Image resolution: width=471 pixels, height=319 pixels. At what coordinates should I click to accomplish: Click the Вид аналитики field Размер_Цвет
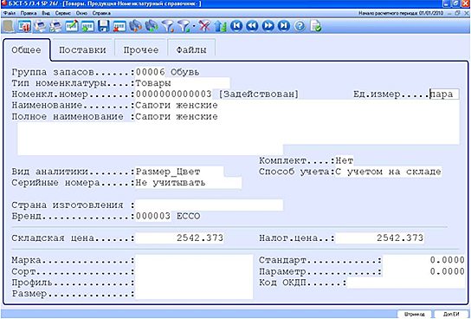(x=179, y=172)
